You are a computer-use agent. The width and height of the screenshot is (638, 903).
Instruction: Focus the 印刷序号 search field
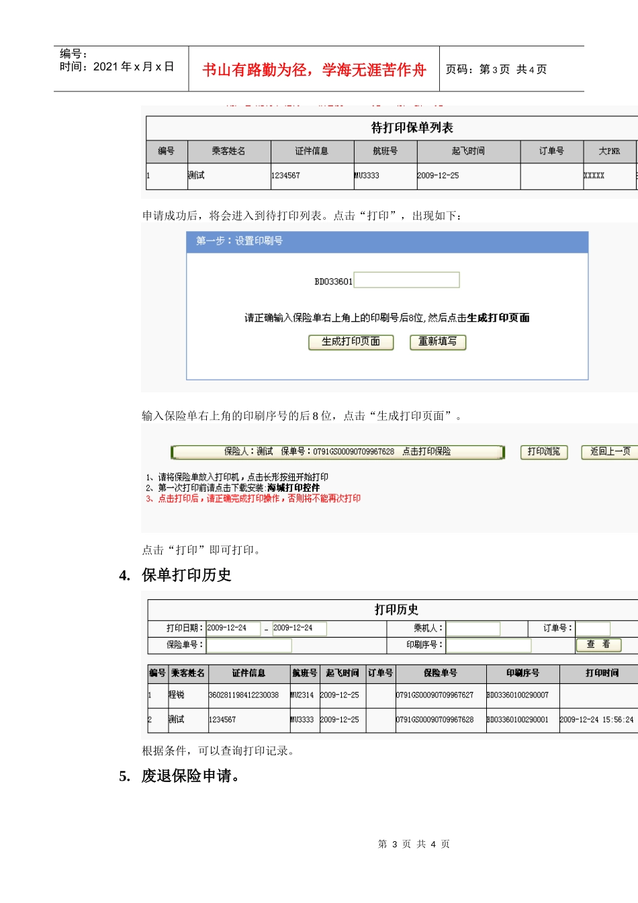tap(488, 645)
